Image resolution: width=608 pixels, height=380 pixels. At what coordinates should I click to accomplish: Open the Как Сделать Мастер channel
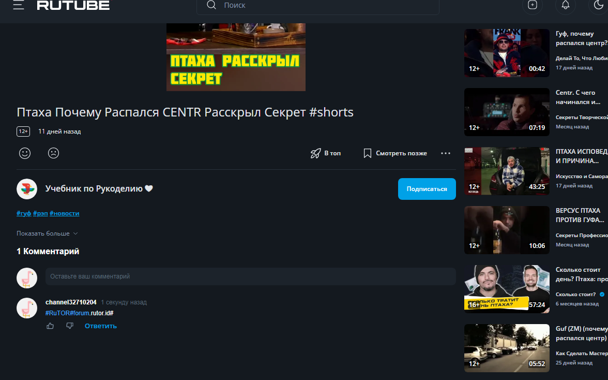point(582,354)
